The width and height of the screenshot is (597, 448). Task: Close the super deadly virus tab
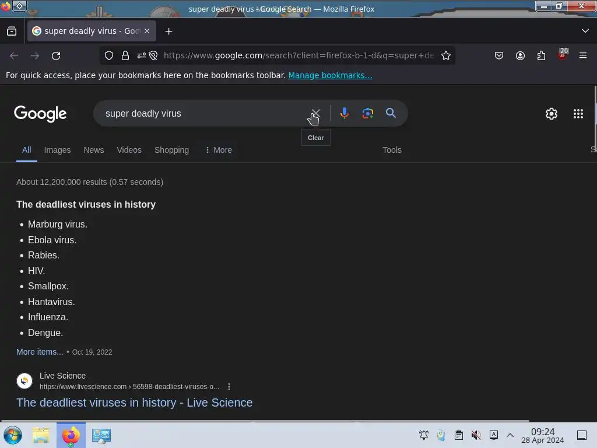[147, 31]
